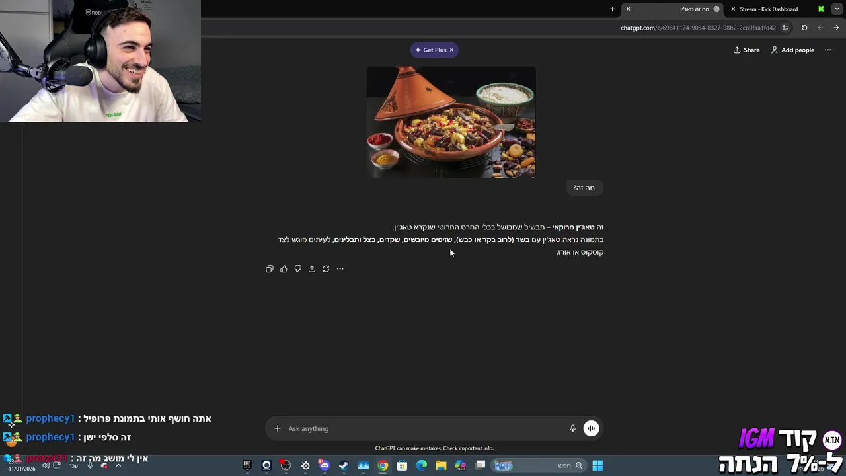Click the system tray microphone icon

pyautogui.click(x=91, y=465)
